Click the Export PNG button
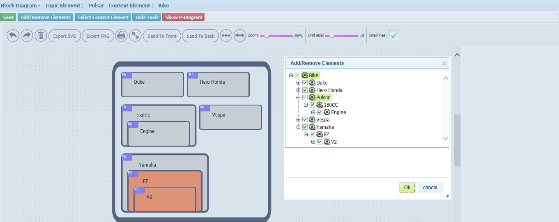This screenshot has height=222, width=559. click(x=98, y=36)
